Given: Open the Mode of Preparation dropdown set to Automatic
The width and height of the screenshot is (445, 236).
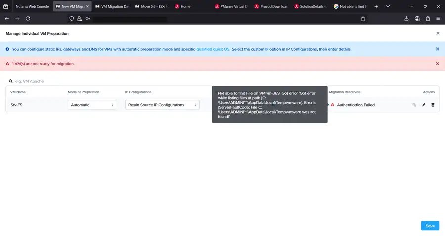Looking at the screenshot, I should click(x=91, y=105).
